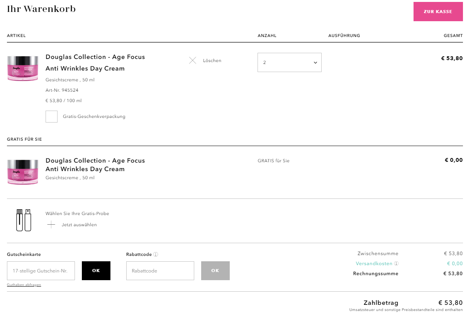Click the sample vials icon

[x=24, y=220]
